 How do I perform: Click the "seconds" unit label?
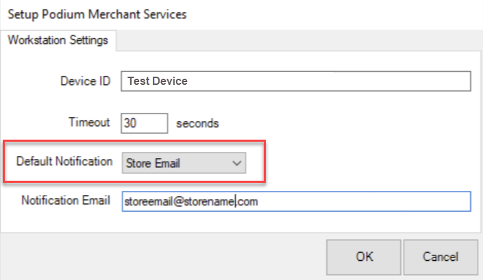tap(197, 124)
